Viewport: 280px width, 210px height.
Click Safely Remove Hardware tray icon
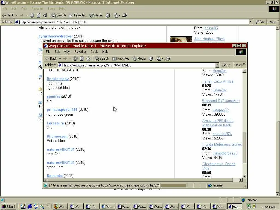[x=249, y=207]
